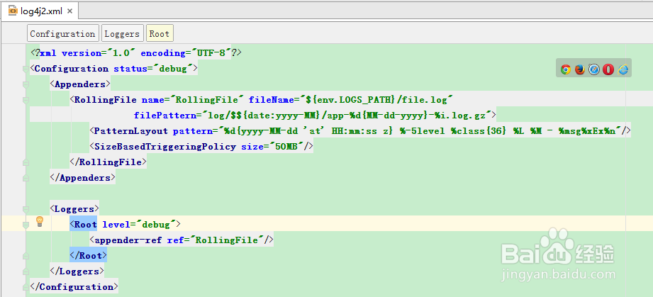Click the closing /Loggers tag text
Image resolution: width=653 pixels, height=297 pixels.
click(x=77, y=271)
